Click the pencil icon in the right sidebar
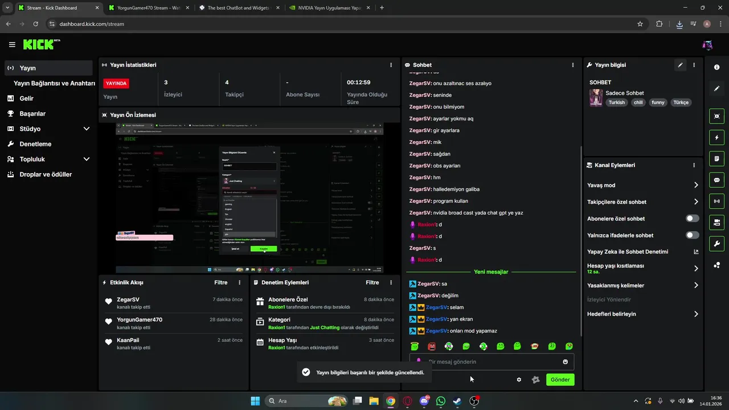729x410 pixels. pyautogui.click(x=716, y=89)
